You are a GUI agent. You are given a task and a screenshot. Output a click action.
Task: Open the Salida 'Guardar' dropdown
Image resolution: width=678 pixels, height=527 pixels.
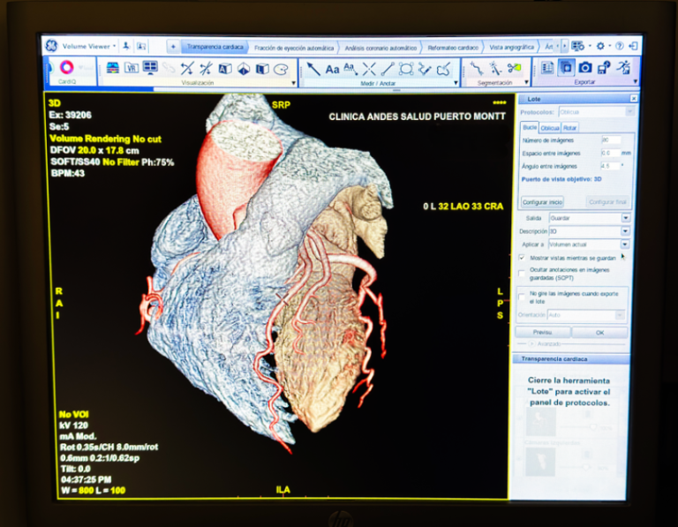click(x=590, y=218)
